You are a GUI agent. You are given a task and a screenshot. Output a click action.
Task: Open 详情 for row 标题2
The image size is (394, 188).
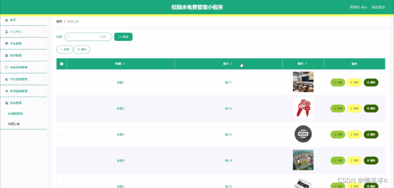(x=338, y=108)
